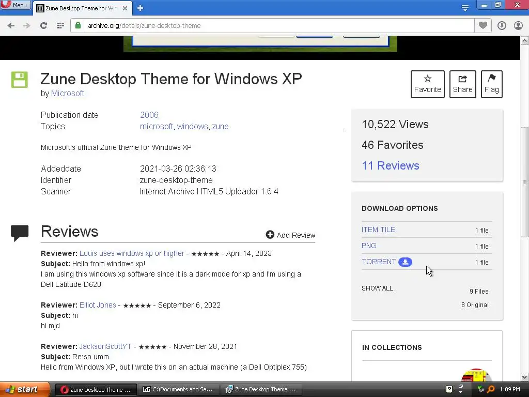Open reviewer Elliot Jones profile
This screenshot has width=529, height=397.
[98, 305]
